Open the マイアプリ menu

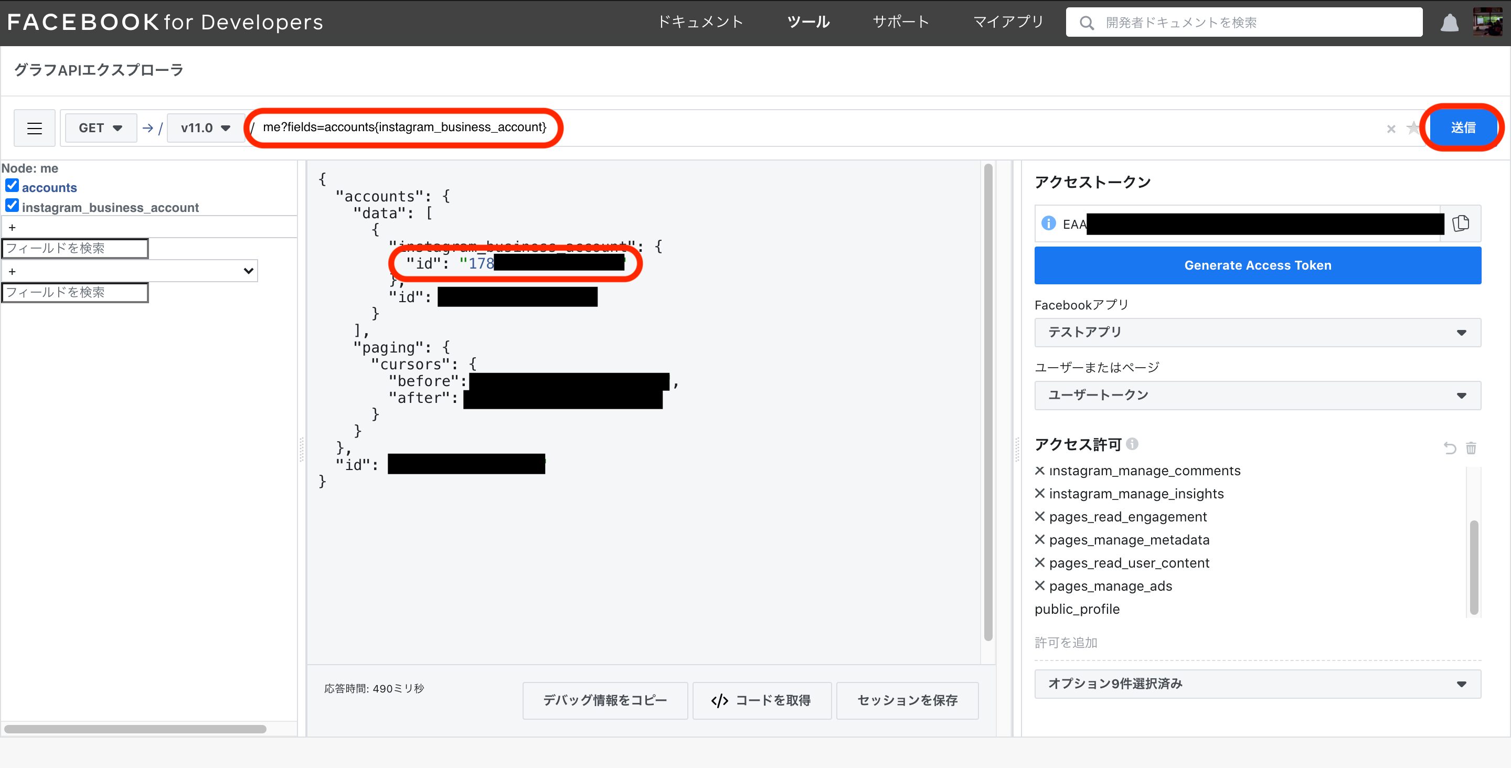tap(1008, 22)
